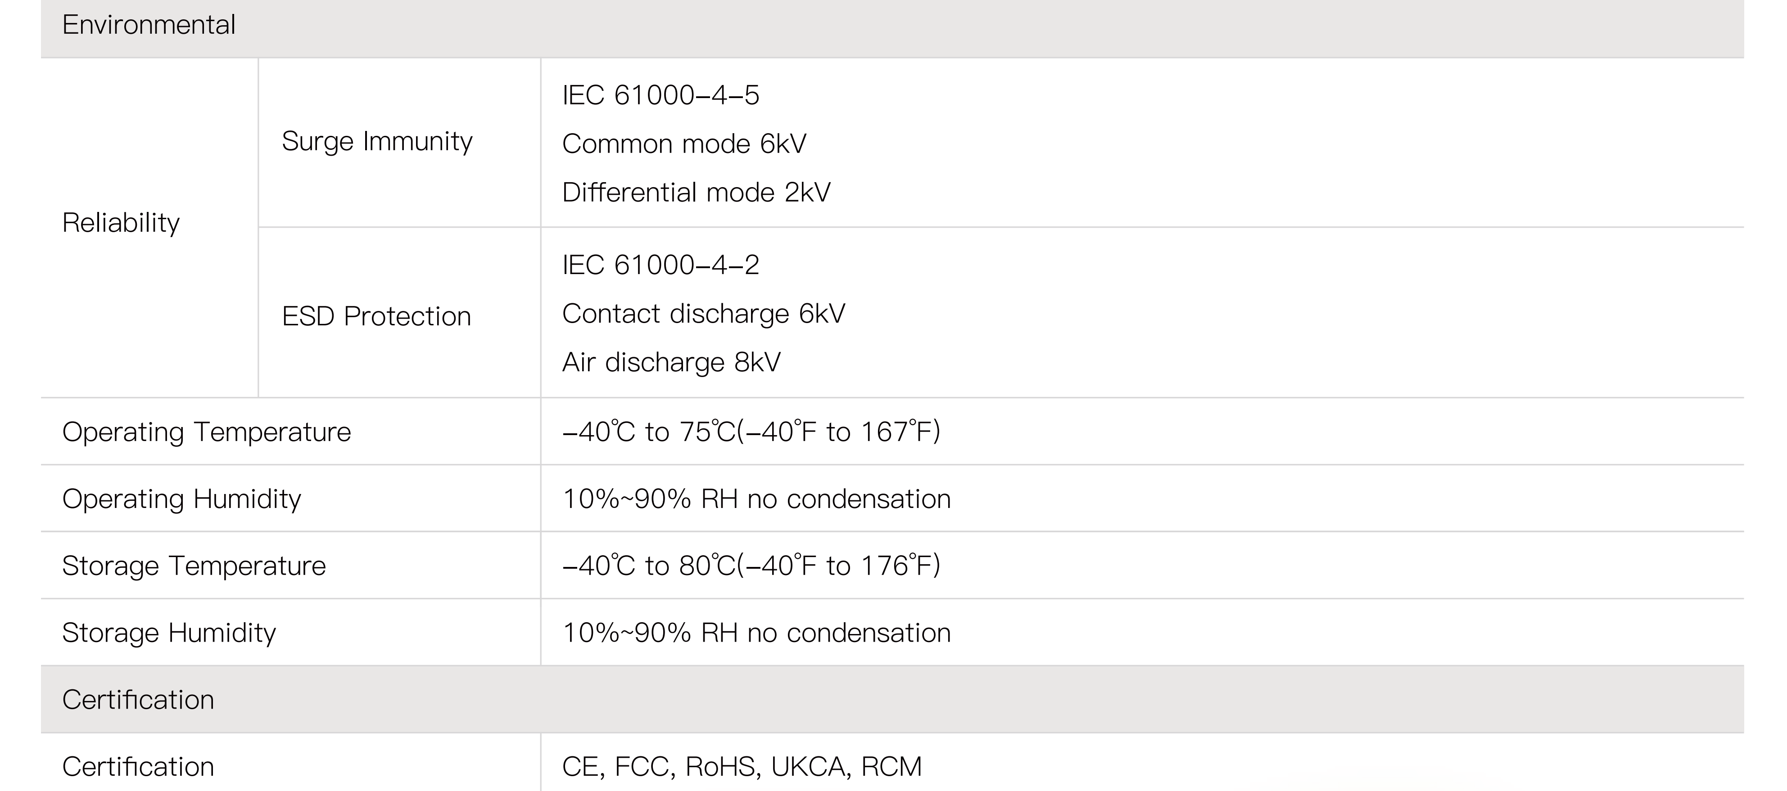This screenshot has width=1787, height=791.
Task: Click the Operating Humidity label
Action: coord(182,499)
